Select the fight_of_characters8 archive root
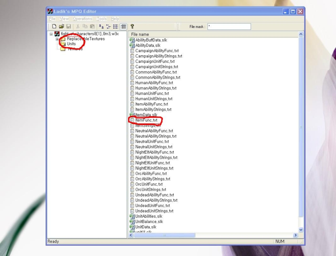 pyautogui.click(x=90, y=34)
